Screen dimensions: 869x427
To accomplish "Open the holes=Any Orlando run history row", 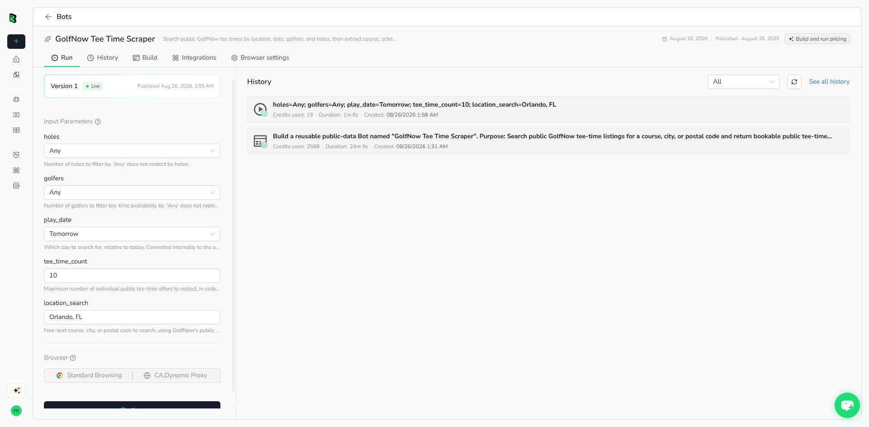I will (x=548, y=109).
